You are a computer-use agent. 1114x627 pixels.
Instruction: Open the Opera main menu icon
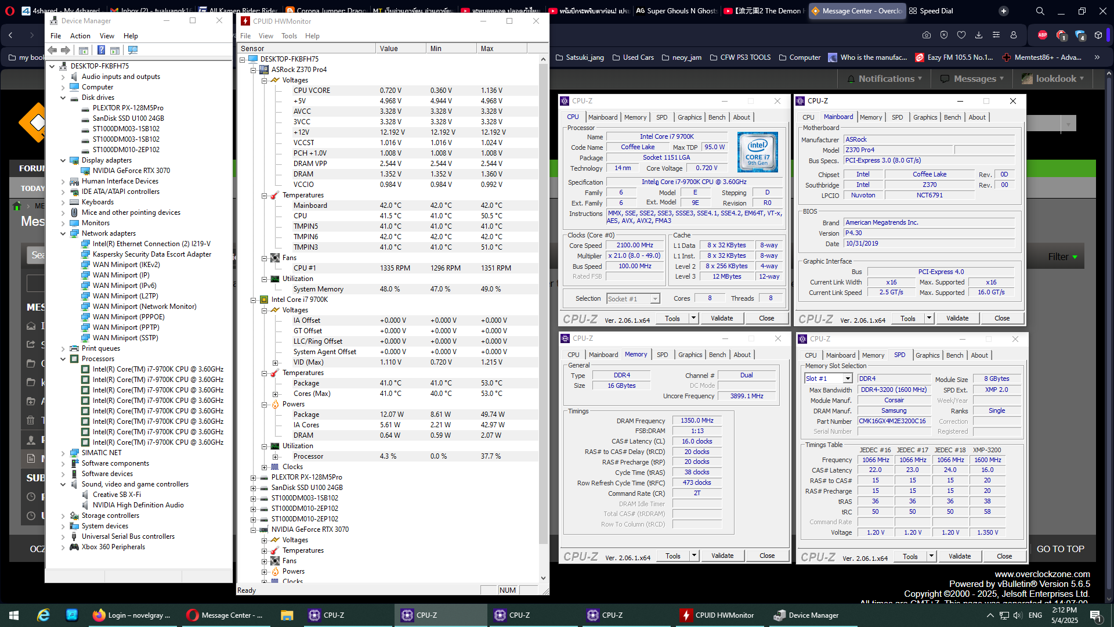pyautogui.click(x=9, y=11)
